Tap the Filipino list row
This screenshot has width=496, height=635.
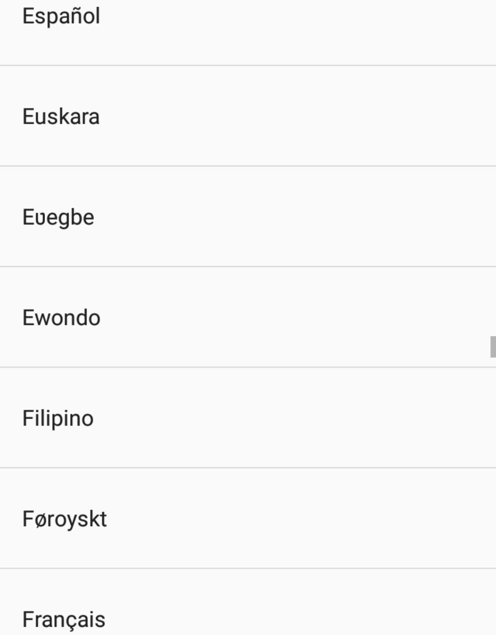248,418
